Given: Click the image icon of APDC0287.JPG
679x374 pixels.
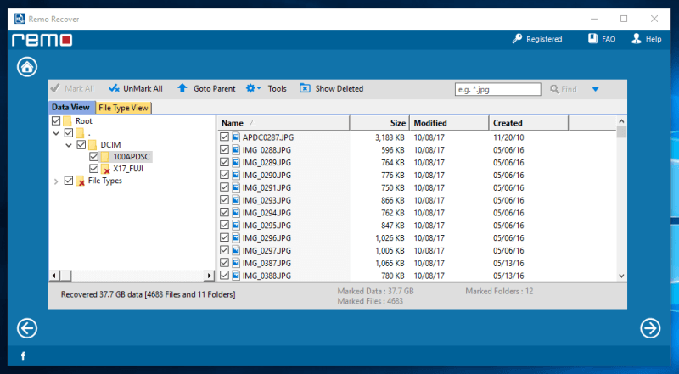Looking at the screenshot, I should click(x=236, y=137).
